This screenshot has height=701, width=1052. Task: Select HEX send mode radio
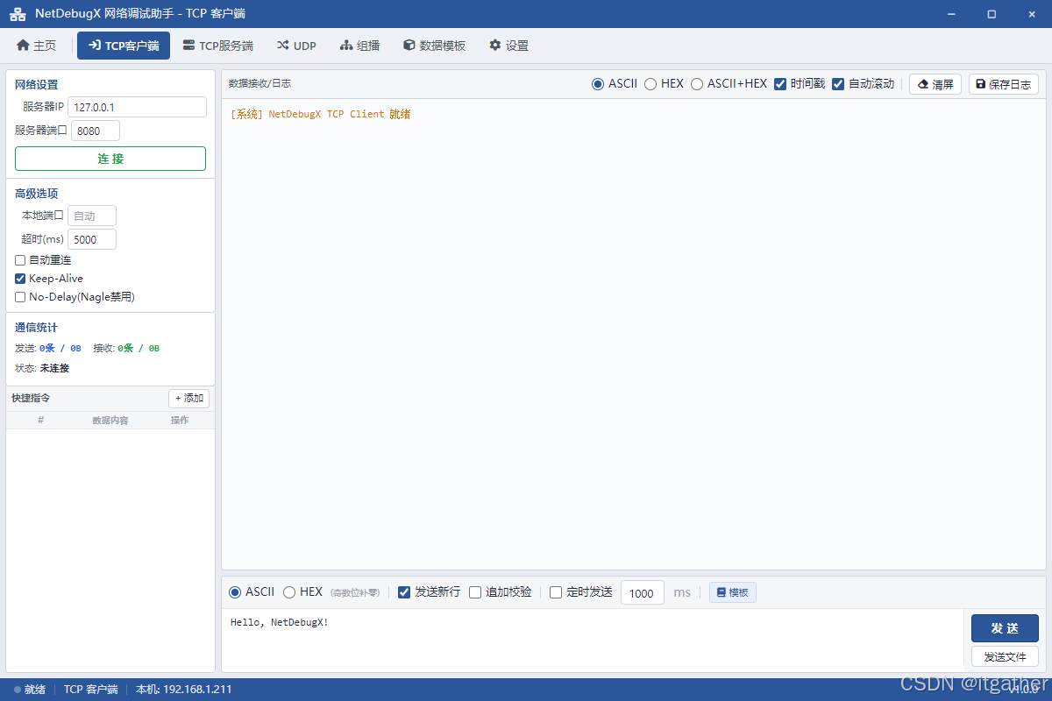click(x=289, y=592)
